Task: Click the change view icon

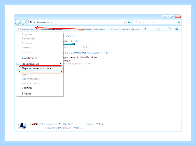Action: (159, 29)
